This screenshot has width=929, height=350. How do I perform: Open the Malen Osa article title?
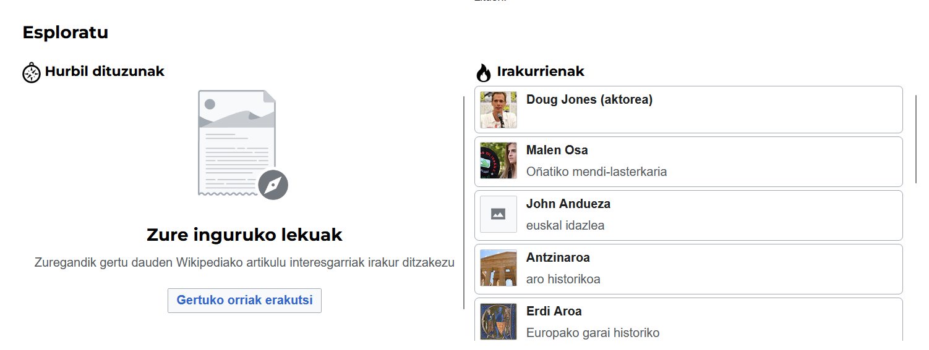pyautogui.click(x=557, y=150)
